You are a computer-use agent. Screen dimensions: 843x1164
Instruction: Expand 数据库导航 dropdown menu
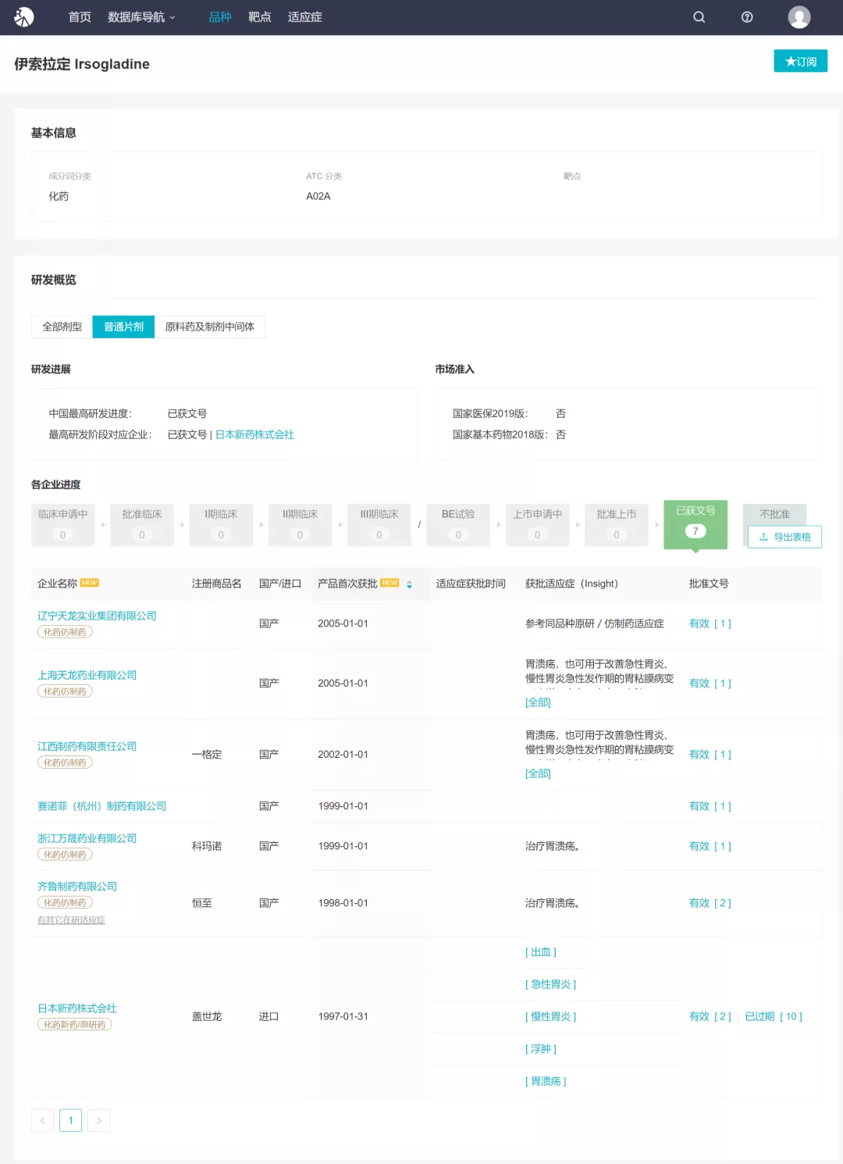[x=141, y=17]
